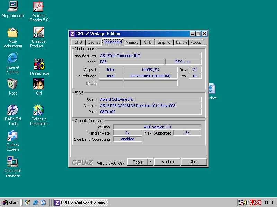Click the Model field showing P2B

point(132,62)
